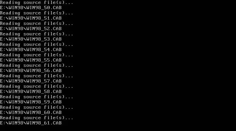Image resolution: width=236 pixels, height=131 pixels.
Task: Click "Reading source file(s)..." above WIN98_51.CAB
Action: click(x=37, y=13)
